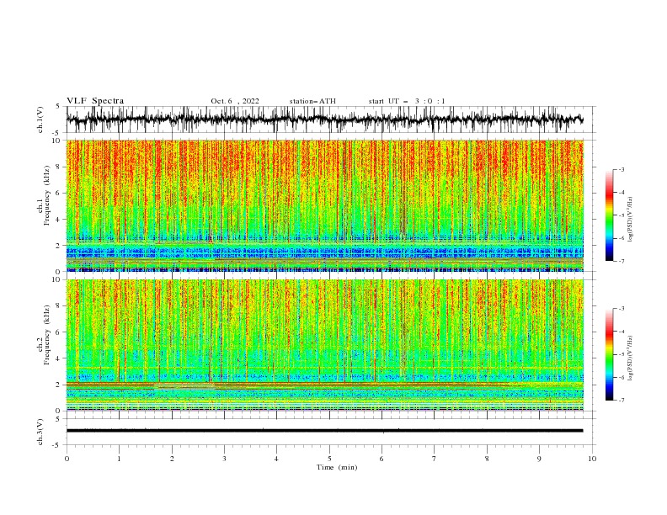Click time-axis tick label '5'
Screen dimensions: 667x515
pos(329,459)
